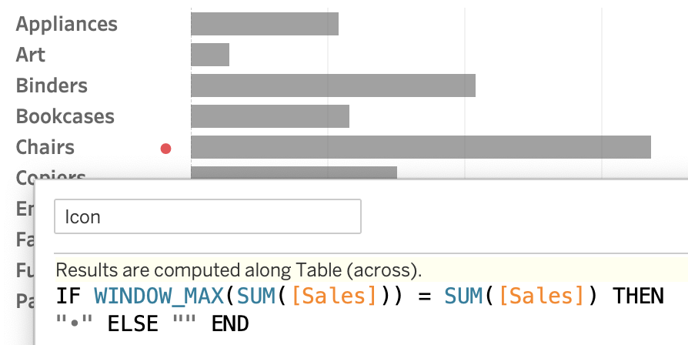Click the Appliances row label

point(67,24)
